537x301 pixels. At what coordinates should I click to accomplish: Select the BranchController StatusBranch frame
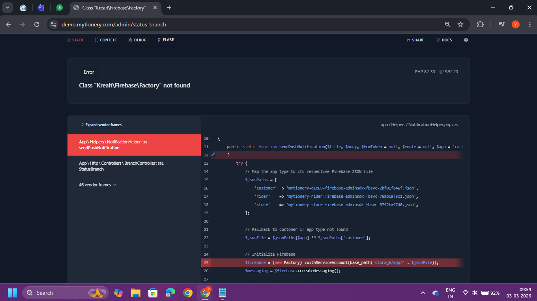(134, 166)
